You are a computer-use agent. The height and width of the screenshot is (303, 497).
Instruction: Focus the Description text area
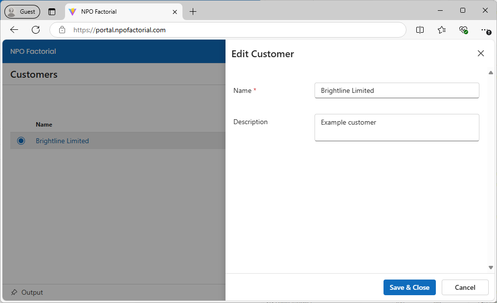(396, 128)
